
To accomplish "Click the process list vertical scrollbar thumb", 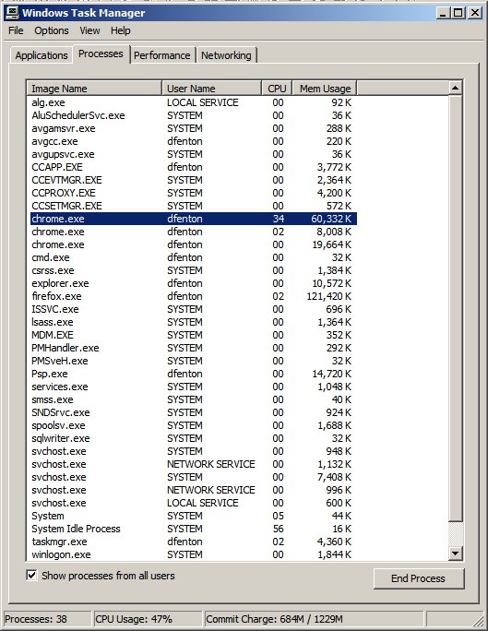I will [455, 307].
